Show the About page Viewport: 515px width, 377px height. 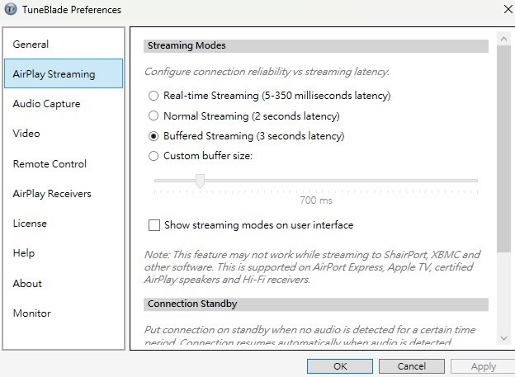[x=27, y=284]
